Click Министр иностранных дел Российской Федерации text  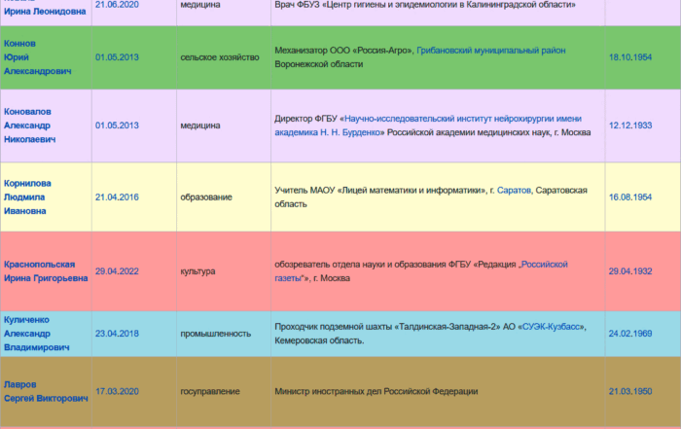tap(376, 391)
